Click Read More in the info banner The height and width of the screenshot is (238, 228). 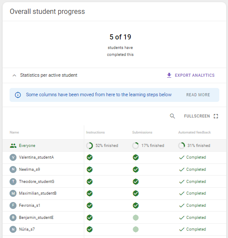click(198, 95)
